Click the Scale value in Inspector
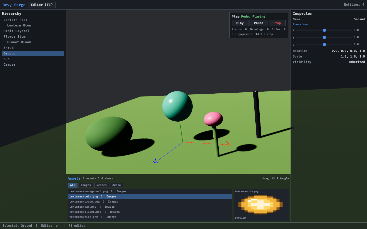Screen dimensions: 367x229 point(353,56)
